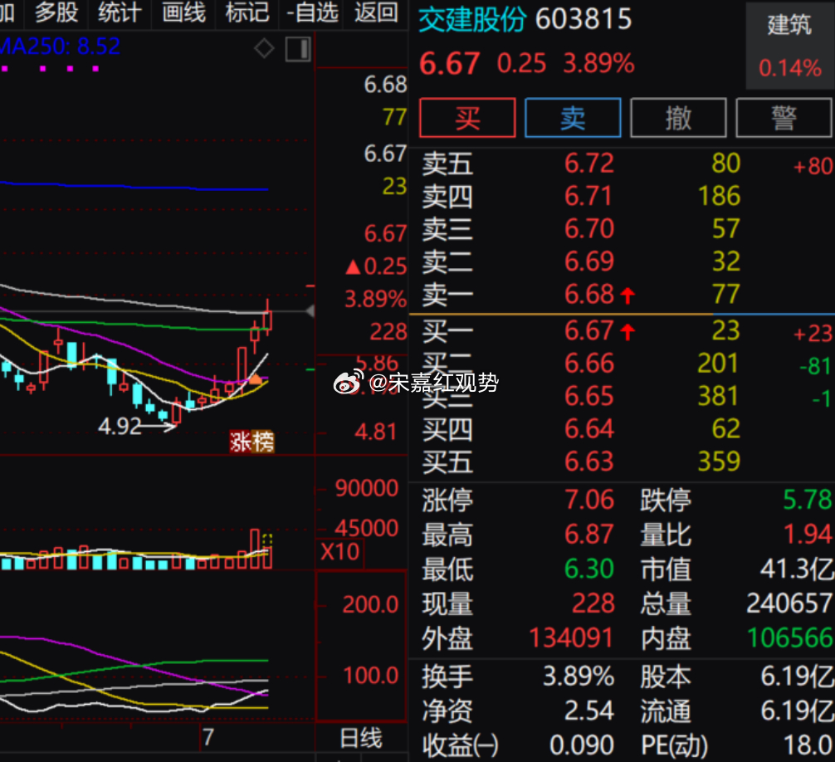The height and width of the screenshot is (762, 835).
Task: Click the red 买 buy button
Action: (467, 118)
